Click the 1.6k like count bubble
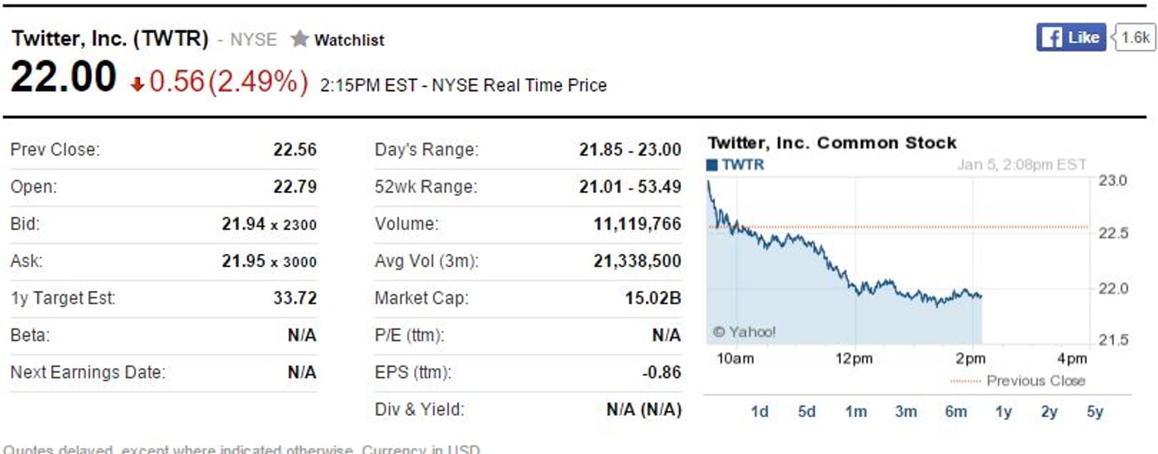 1133,37
